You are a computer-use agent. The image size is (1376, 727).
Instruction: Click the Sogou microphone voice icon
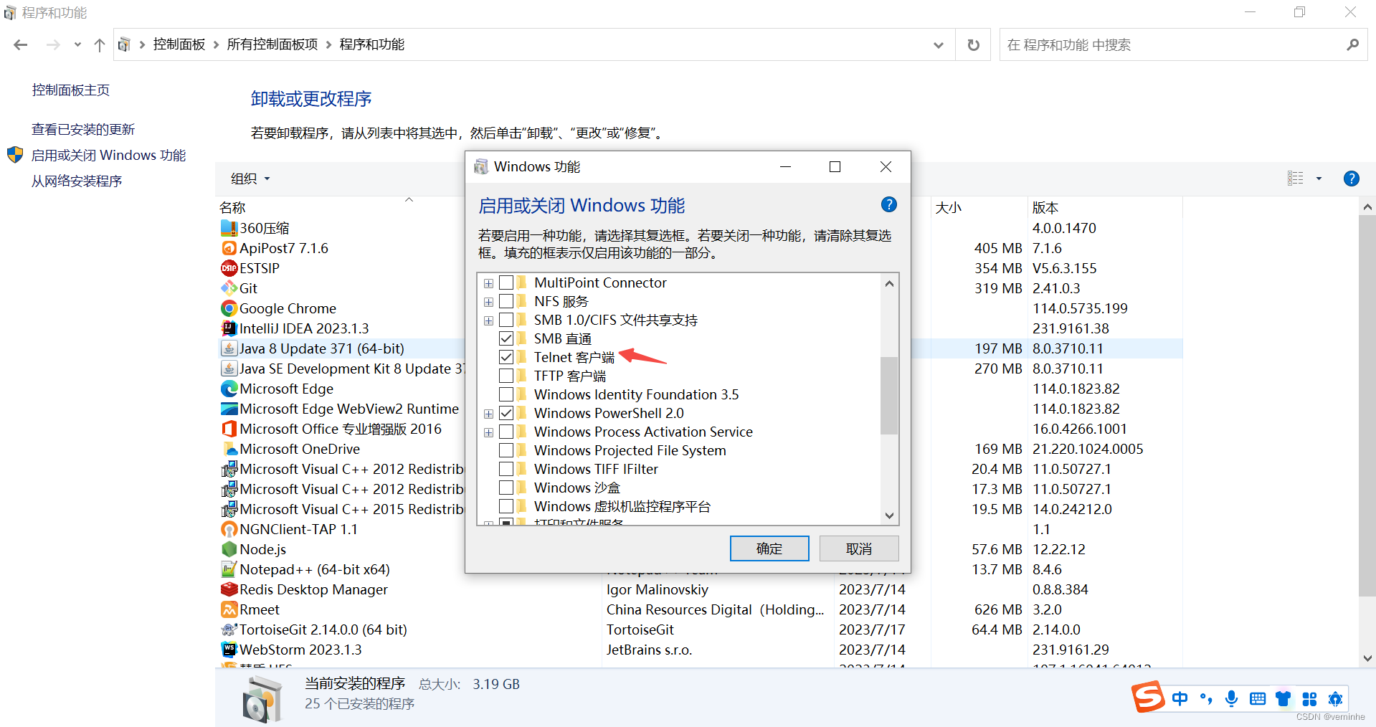click(x=1231, y=698)
